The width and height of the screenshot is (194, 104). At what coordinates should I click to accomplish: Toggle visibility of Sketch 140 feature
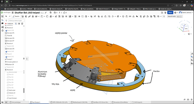tap(6, 51)
